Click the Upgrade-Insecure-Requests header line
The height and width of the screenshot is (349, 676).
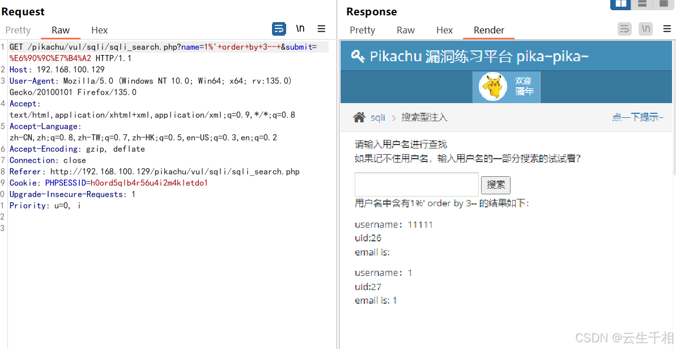[x=73, y=194]
